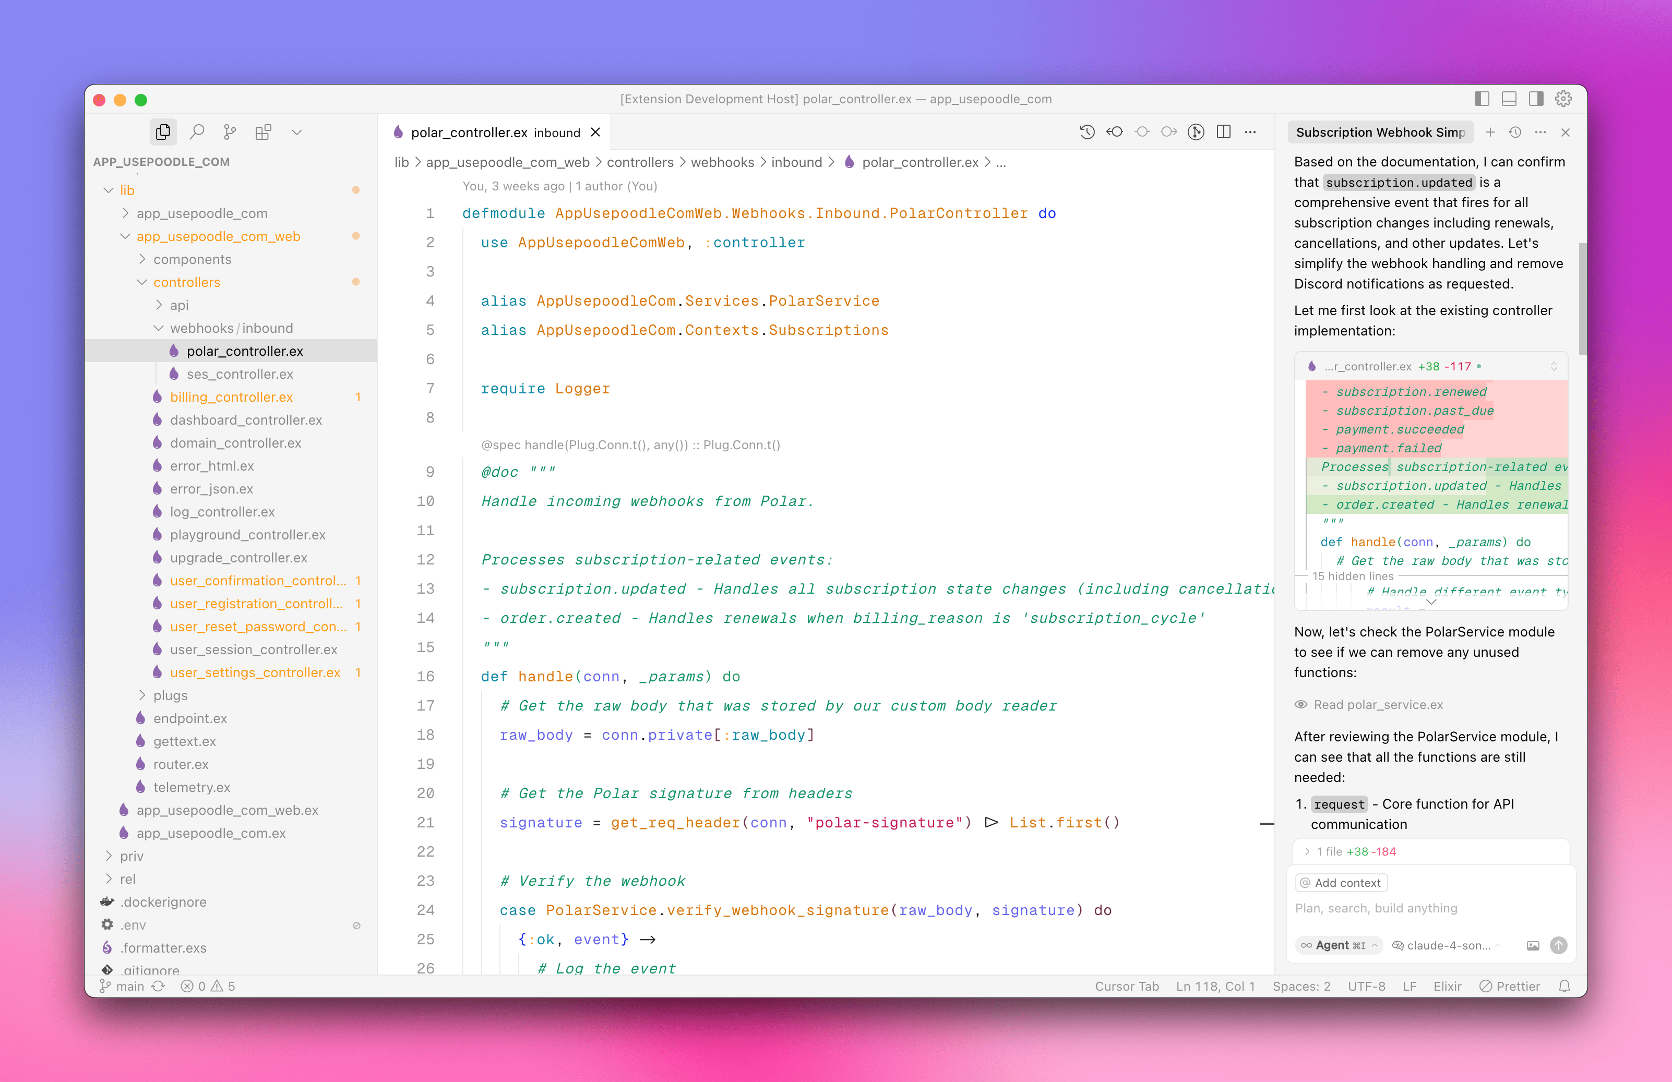Open the Extensions view icon
This screenshot has width=1672, height=1082.
coord(264,132)
